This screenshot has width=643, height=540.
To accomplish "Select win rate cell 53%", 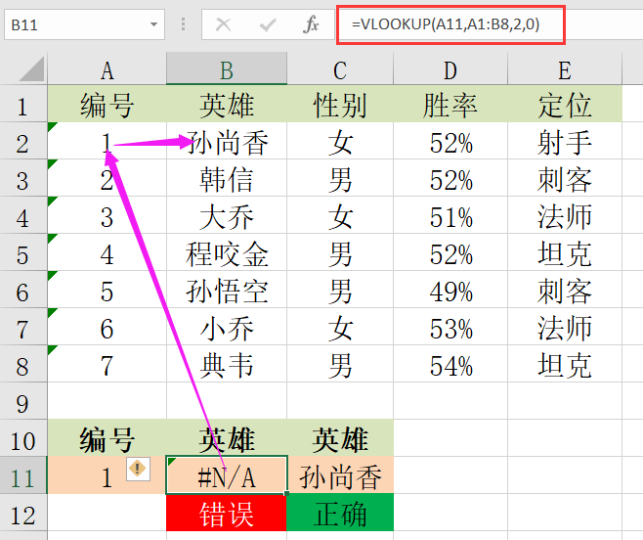I will coord(450,328).
